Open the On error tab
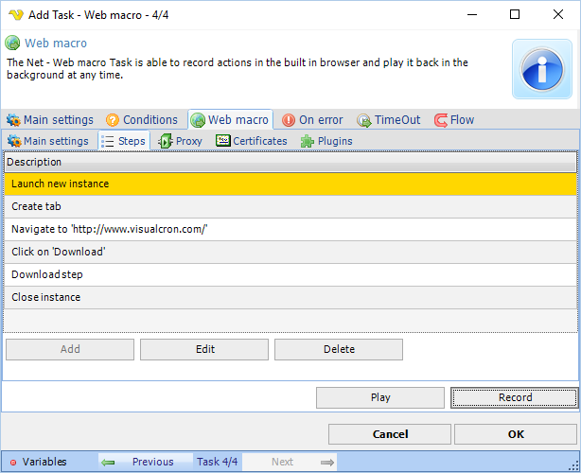This screenshot has width=581, height=473. [312, 119]
